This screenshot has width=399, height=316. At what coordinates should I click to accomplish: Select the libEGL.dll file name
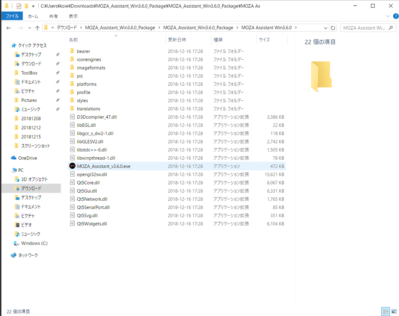[x=86, y=125]
